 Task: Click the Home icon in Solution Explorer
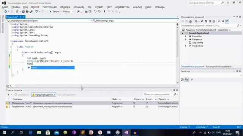pyautogui.click(x=191, y=21)
